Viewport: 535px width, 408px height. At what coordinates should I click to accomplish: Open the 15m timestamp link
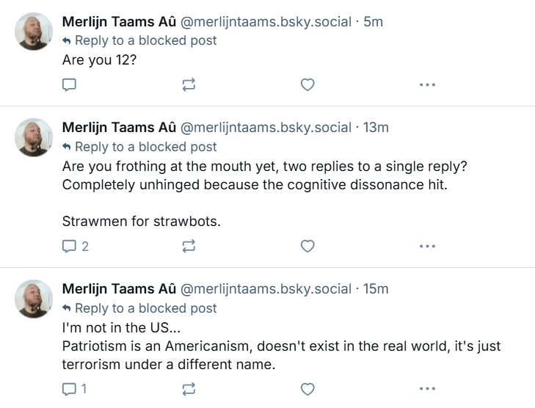coord(376,289)
